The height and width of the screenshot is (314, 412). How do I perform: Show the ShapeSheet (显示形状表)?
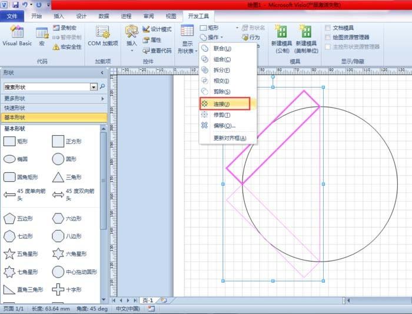pos(187,39)
